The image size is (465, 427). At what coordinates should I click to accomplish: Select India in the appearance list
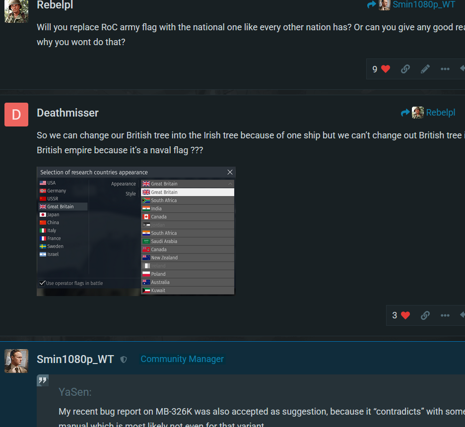point(188,209)
